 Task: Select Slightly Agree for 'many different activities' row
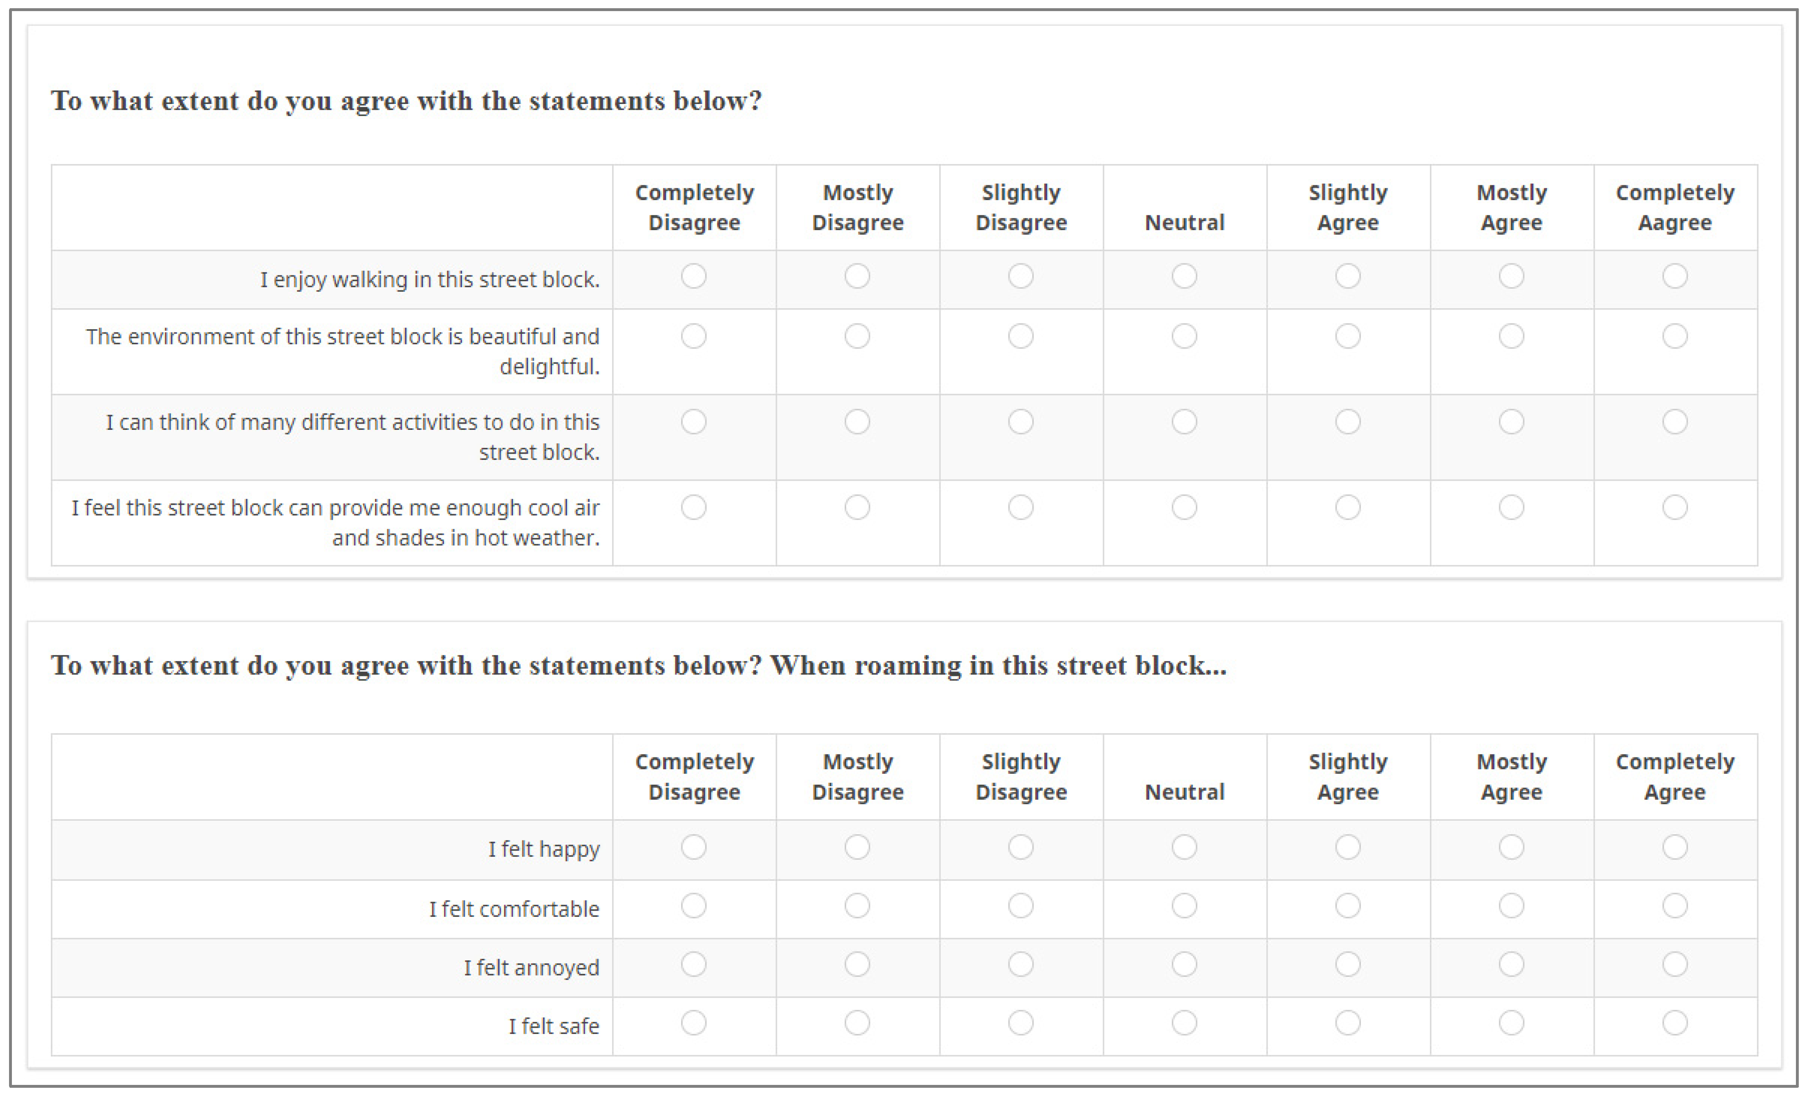point(1347,422)
